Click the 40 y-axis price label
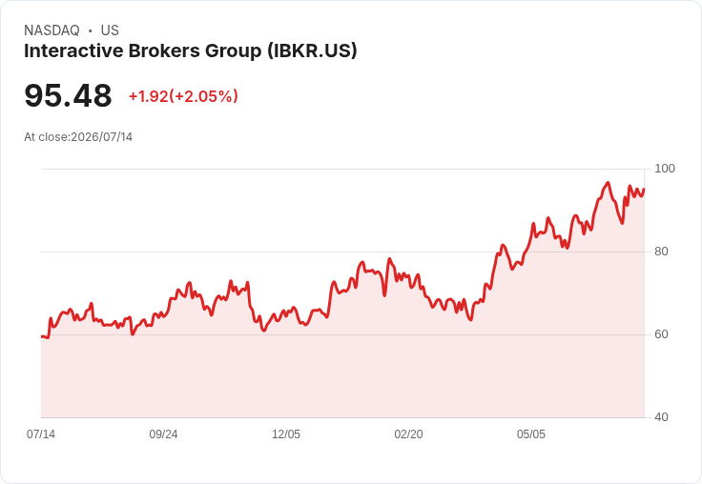The image size is (702, 484). (x=661, y=417)
